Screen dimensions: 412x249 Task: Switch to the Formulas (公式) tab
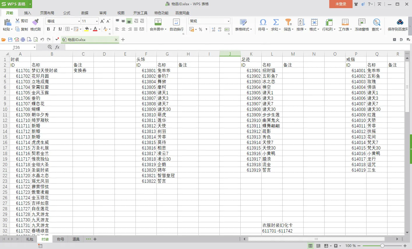[x=67, y=13]
